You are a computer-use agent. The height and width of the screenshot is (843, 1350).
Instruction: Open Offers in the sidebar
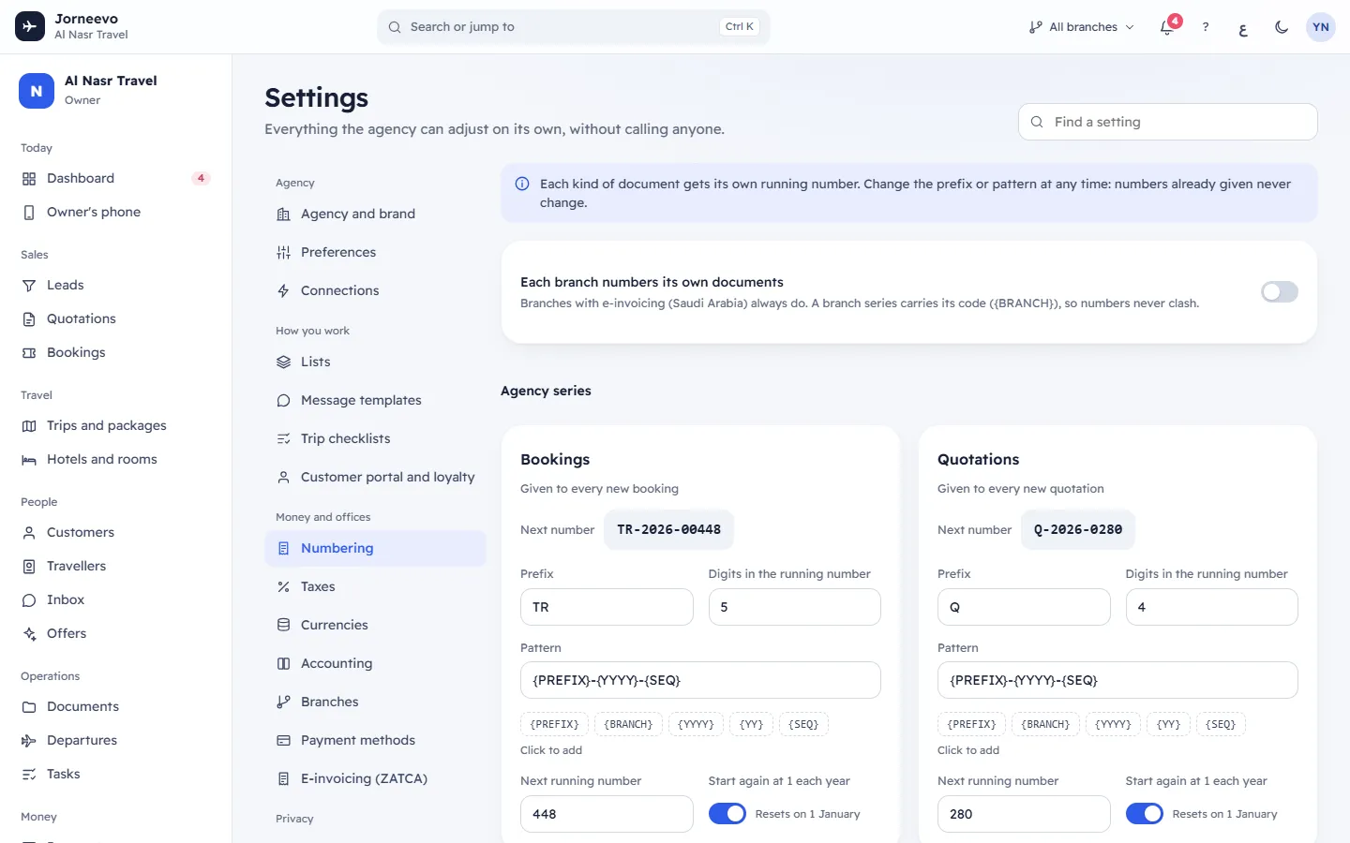(x=115, y=633)
